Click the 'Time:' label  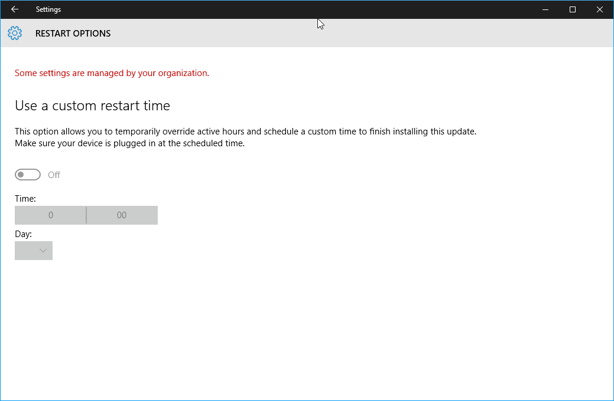pyautogui.click(x=25, y=199)
